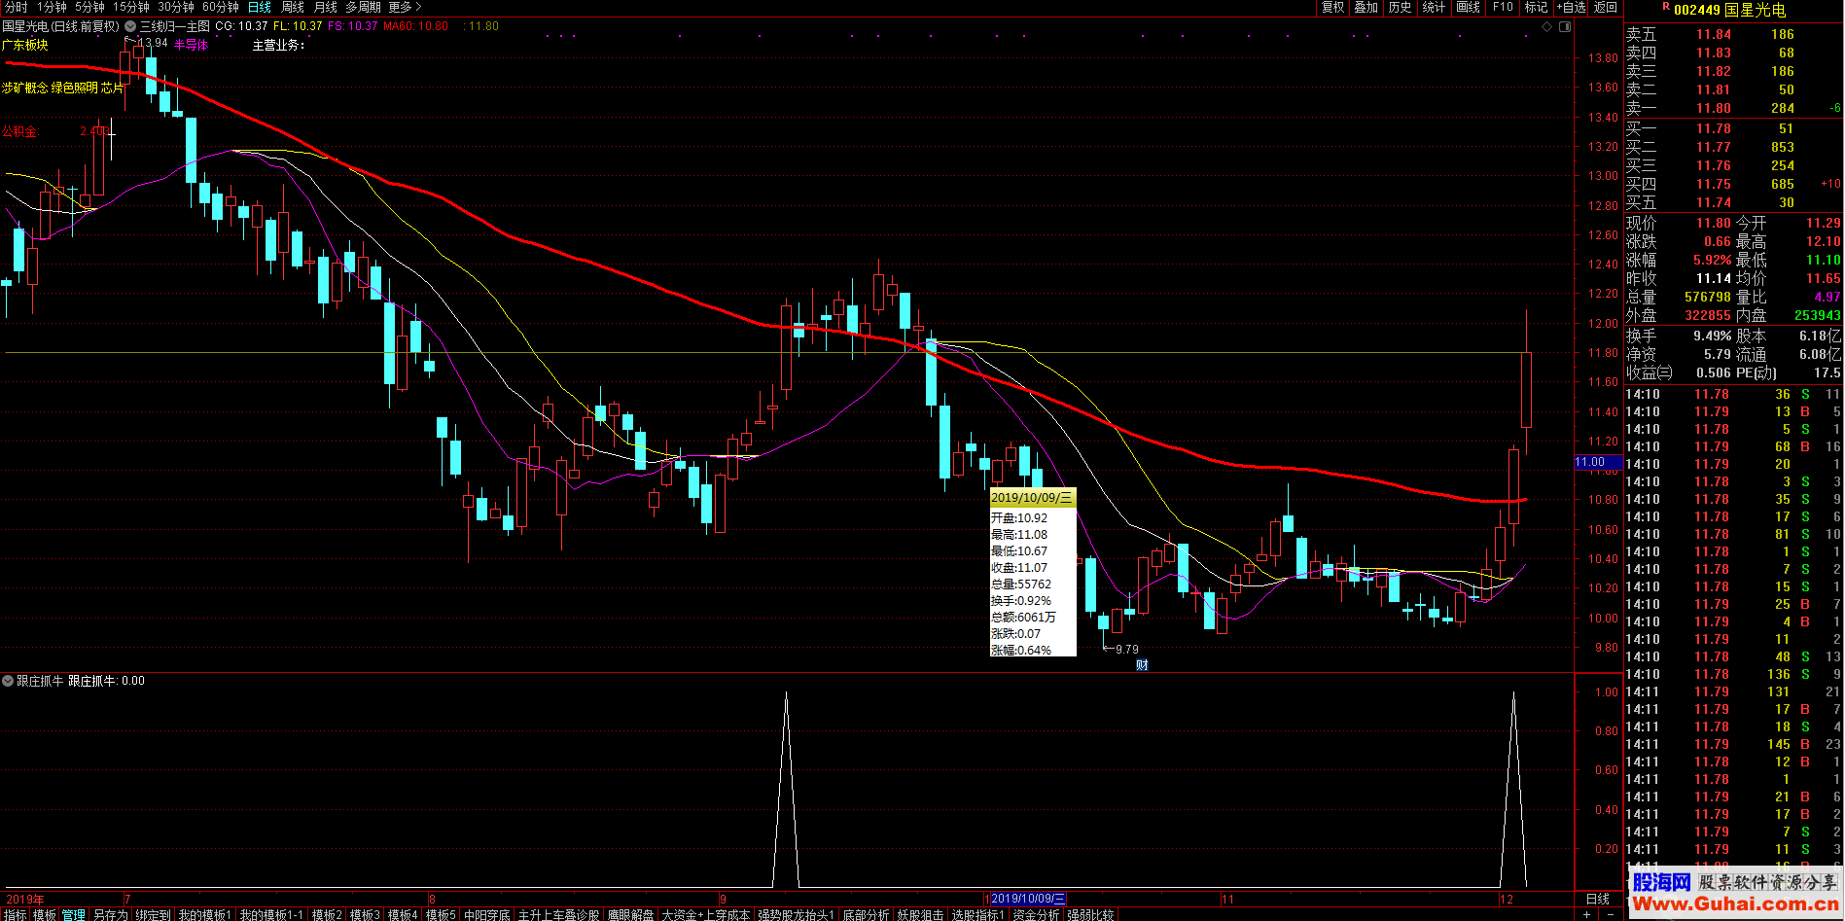Select the 15分钟 period
1845x921 pixels.
click(130, 7)
